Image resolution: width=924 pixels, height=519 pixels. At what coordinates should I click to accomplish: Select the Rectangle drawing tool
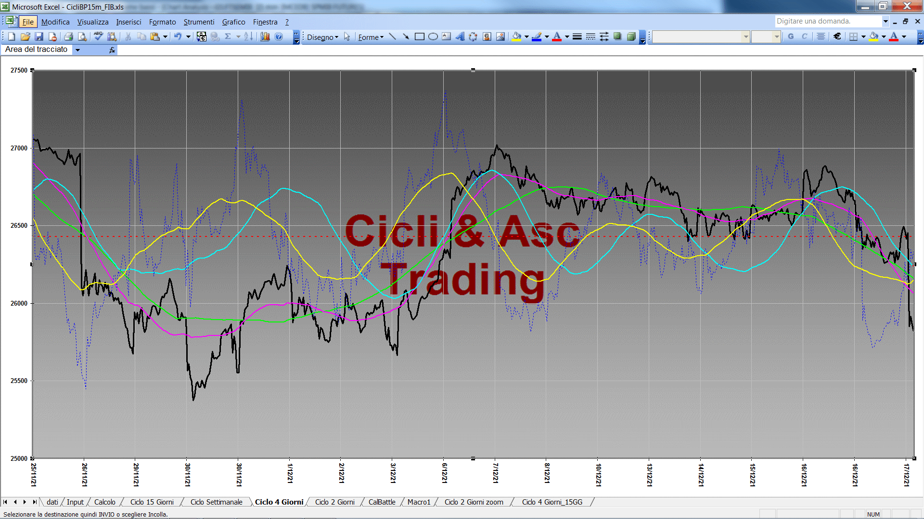419,37
